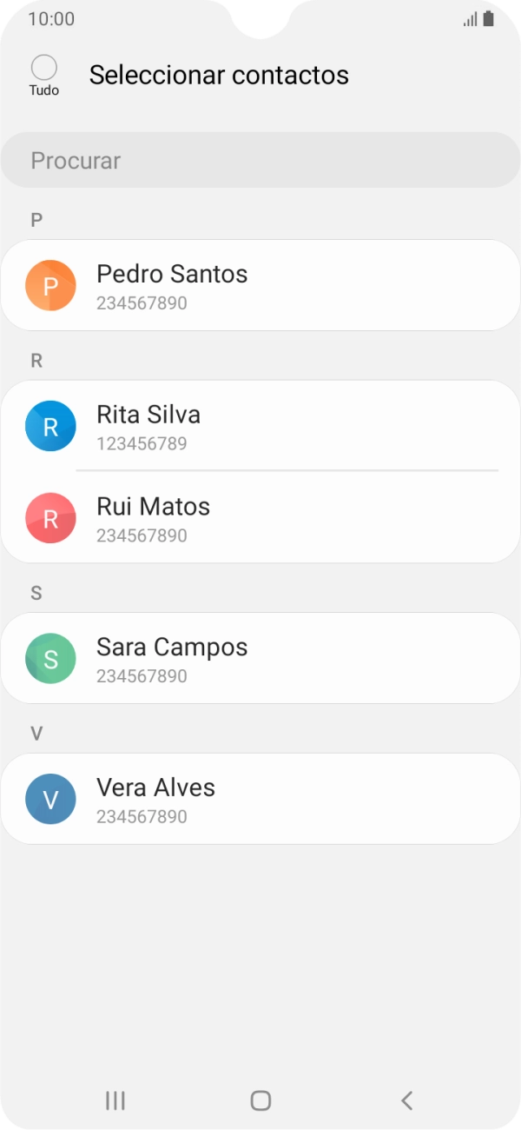
Task: Tap Vera Alves avatar icon
Action: [50, 799]
